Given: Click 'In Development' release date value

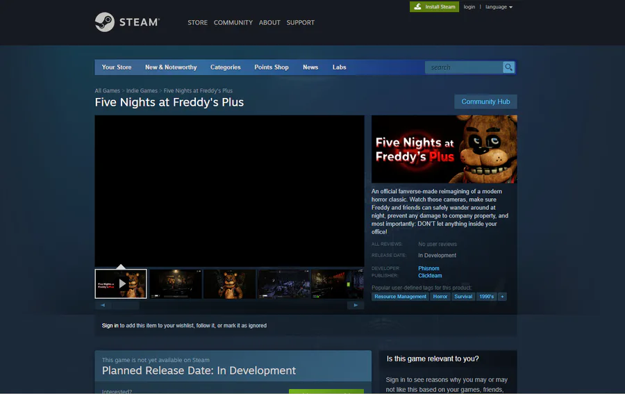Looking at the screenshot, I should click(x=437, y=255).
